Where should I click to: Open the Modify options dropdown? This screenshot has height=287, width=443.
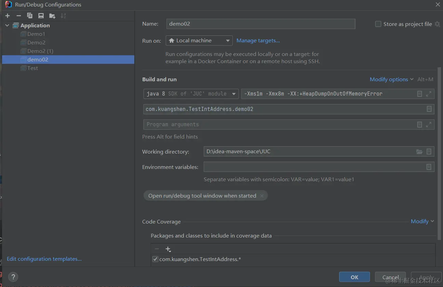(x=392, y=79)
